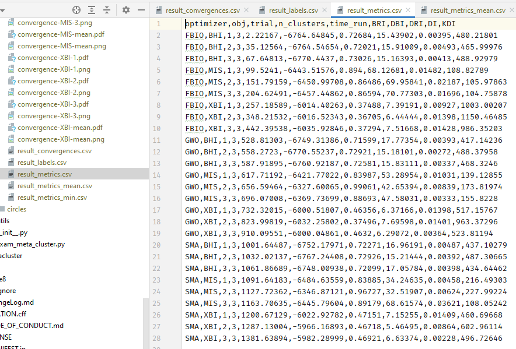Click the Collapse All toolbar icon

click(x=107, y=10)
